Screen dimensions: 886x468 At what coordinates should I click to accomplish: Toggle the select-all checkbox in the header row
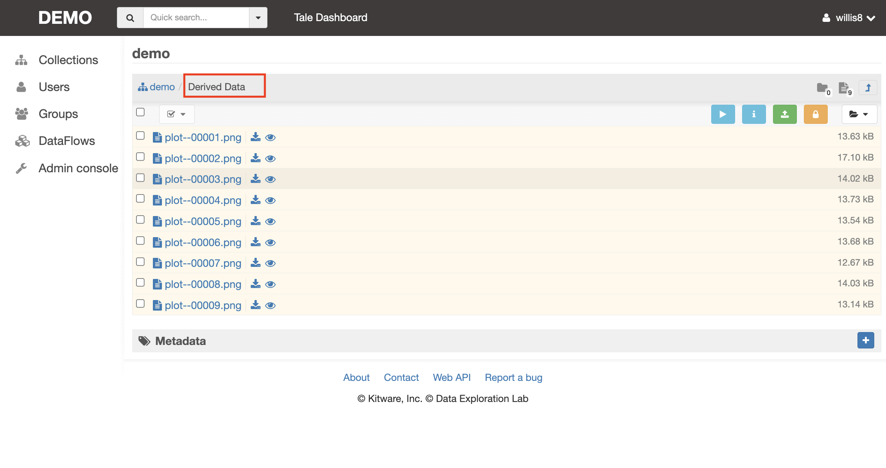pyautogui.click(x=140, y=112)
